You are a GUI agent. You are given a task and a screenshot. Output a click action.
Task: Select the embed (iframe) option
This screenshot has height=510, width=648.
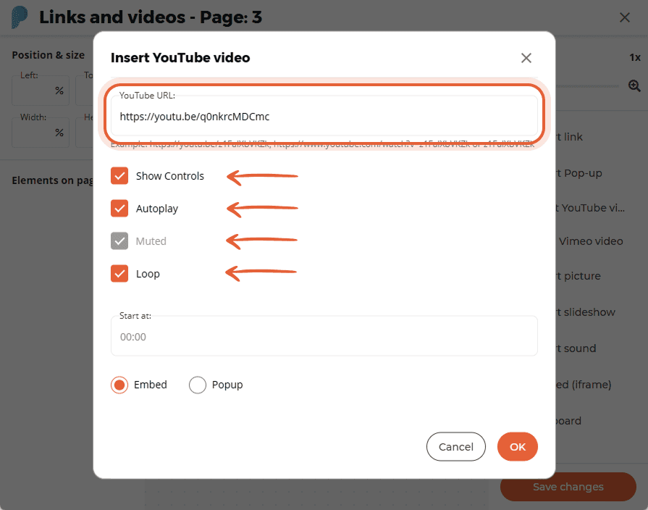click(584, 385)
